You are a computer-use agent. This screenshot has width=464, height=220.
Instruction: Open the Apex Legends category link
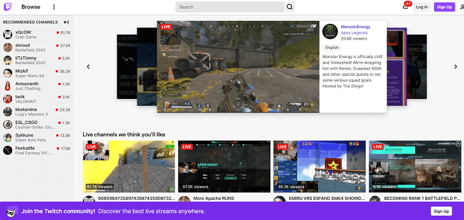pyautogui.click(x=354, y=32)
